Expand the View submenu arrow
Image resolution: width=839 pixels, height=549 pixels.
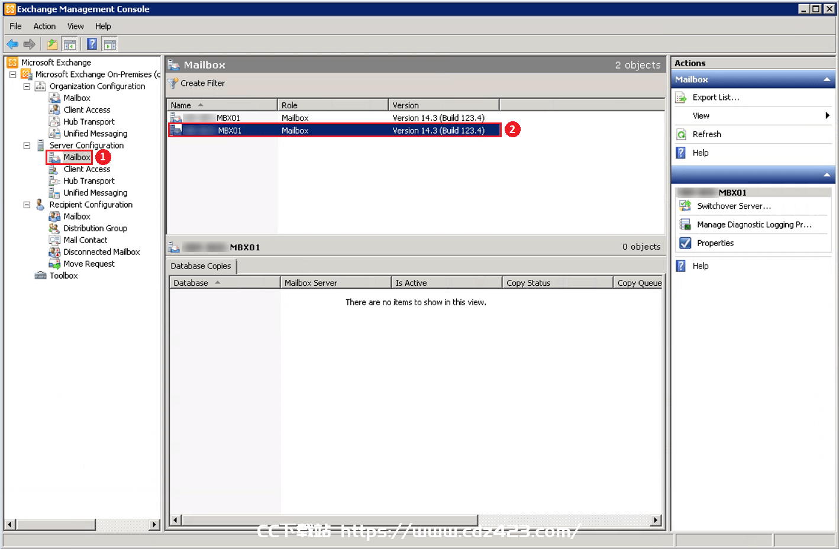[827, 116]
